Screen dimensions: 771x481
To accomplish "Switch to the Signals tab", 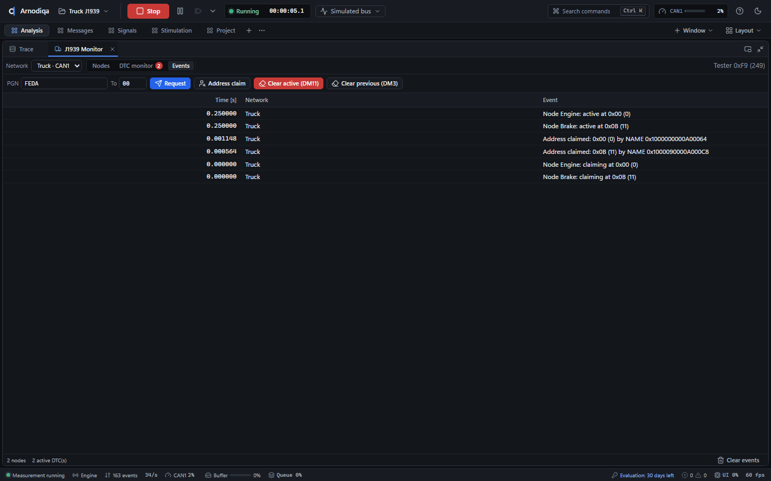I will coord(122,30).
